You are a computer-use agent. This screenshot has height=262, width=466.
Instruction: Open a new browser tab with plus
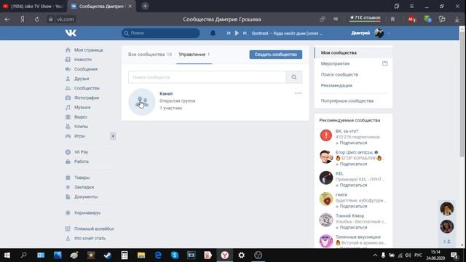click(x=145, y=6)
